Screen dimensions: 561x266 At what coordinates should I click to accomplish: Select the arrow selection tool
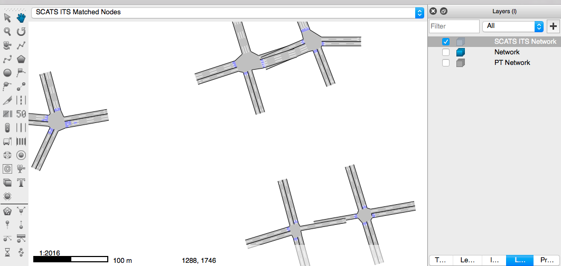pos(7,18)
